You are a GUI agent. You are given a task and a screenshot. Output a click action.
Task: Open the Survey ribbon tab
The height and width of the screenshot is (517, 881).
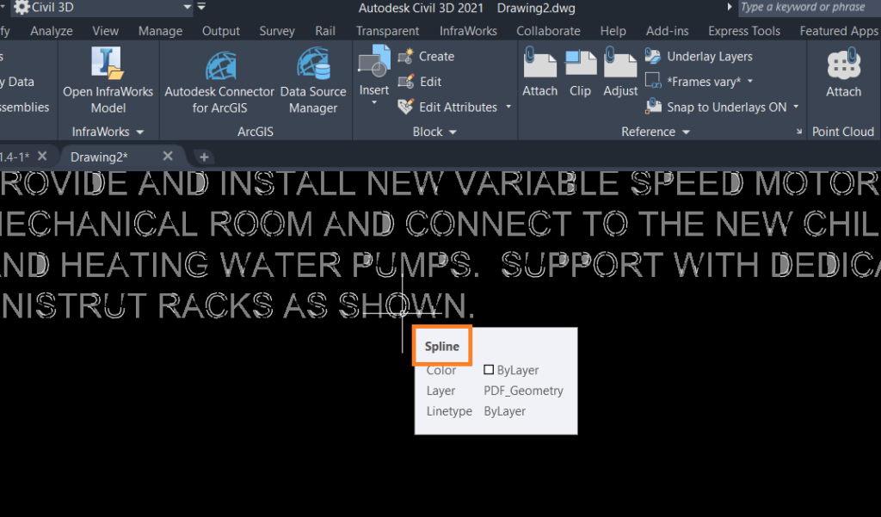pyautogui.click(x=276, y=31)
